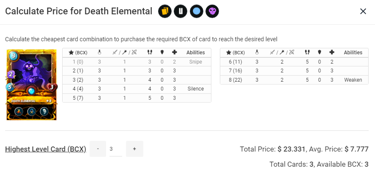Select the level 6 (11) table row
The width and height of the screenshot is (375, 173).
click(294, 62)
